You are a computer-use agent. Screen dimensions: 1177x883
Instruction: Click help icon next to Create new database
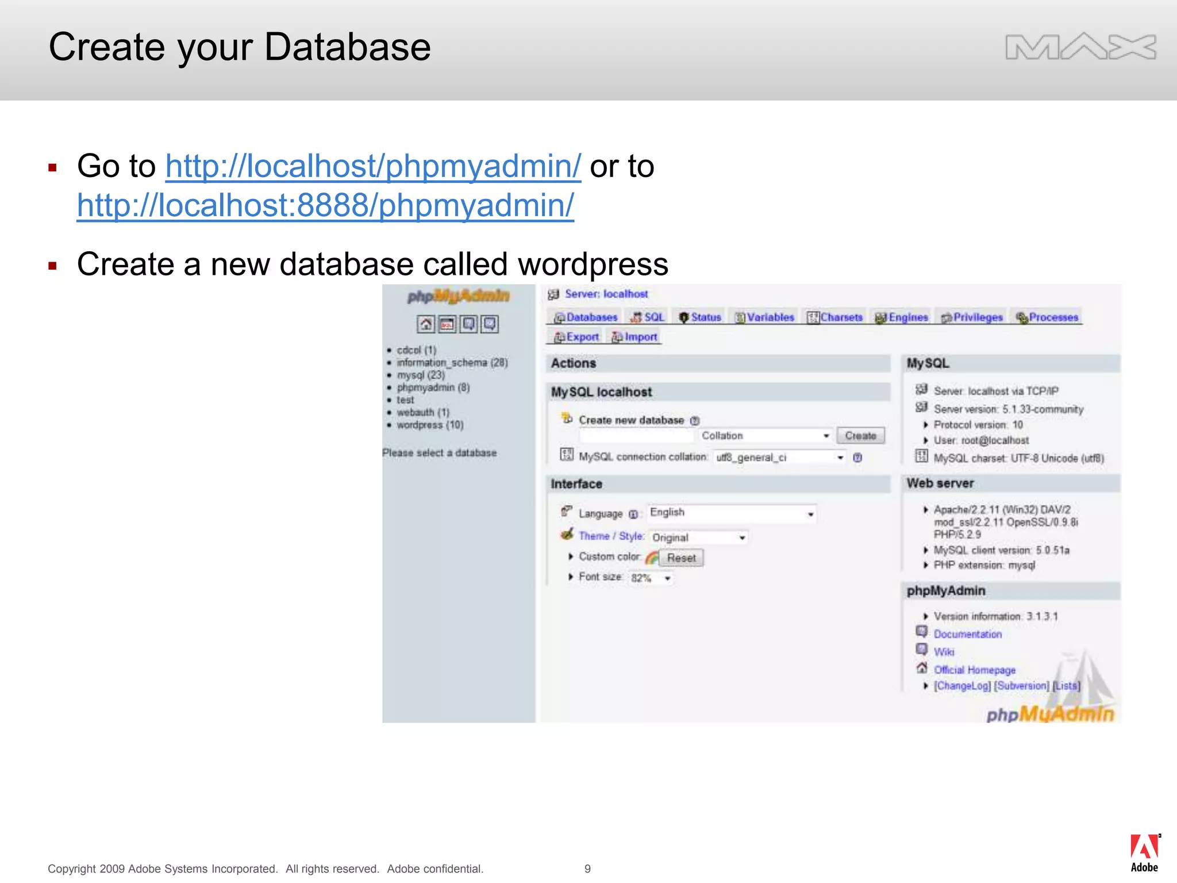(x=695, y=421)
